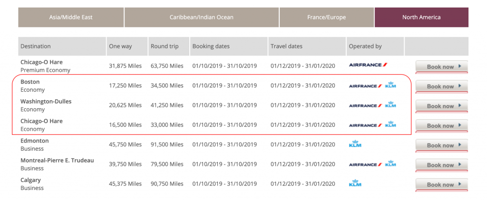Click the Air France logo for Chicago Premium Economy

coord(368,65)
